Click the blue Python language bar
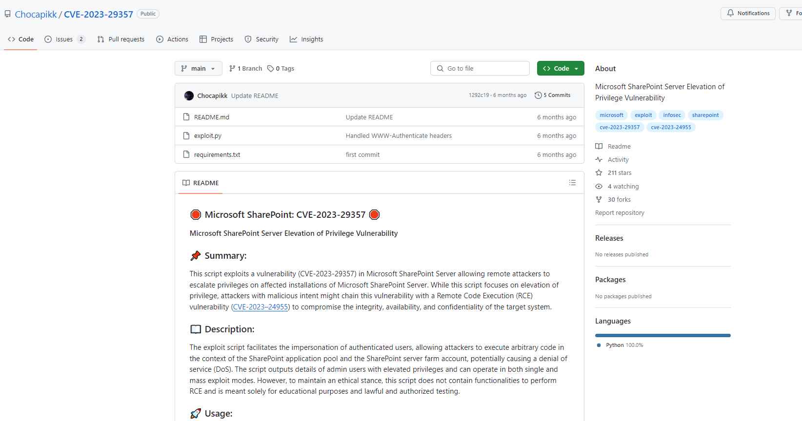This screenshot has width=802, height=421. coord(662,335)
